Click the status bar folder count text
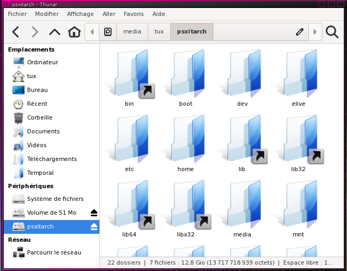The height and width of the screenshot is (271, 347). (x=124, y=262)
